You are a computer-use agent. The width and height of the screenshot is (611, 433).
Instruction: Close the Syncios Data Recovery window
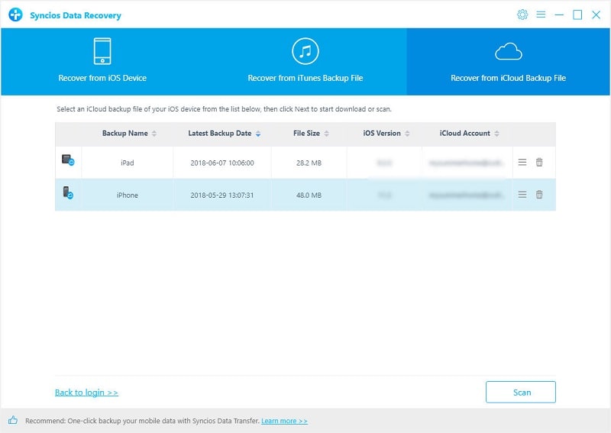pos(596,15)
